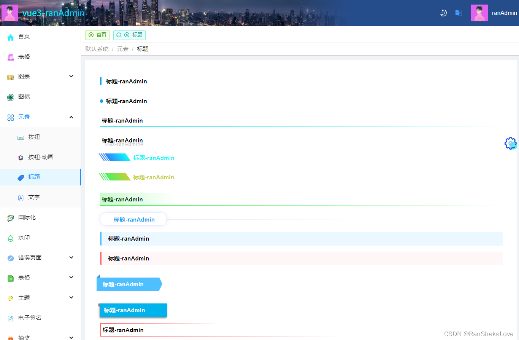Screen dimensions: 519x340
Task: Click the yellow-green title with green stripes
Action: [x=154, y=177]
